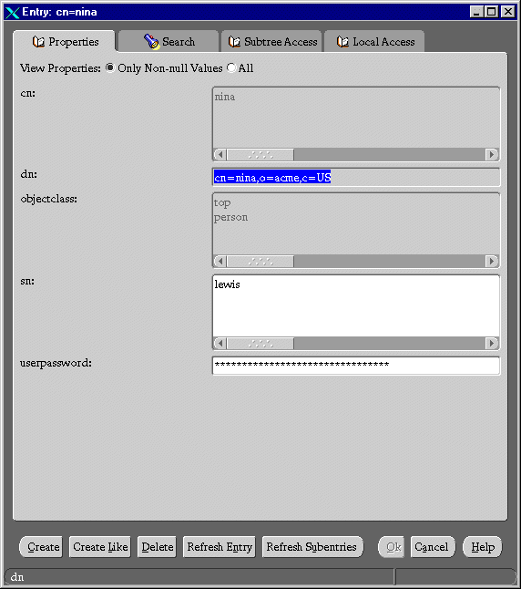Click right arrow of sn field scrollbar
521x589 pixels.
pyautogui.click(x=491, y=343)
